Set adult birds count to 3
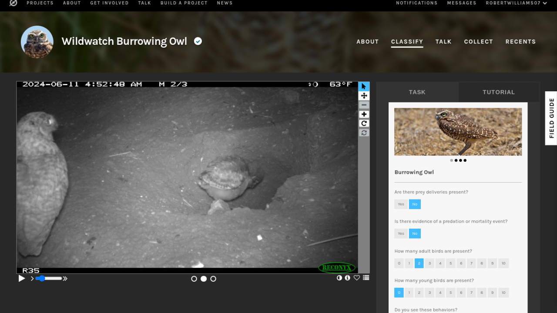The image size is (557, 313). click(x=429, y=263)
